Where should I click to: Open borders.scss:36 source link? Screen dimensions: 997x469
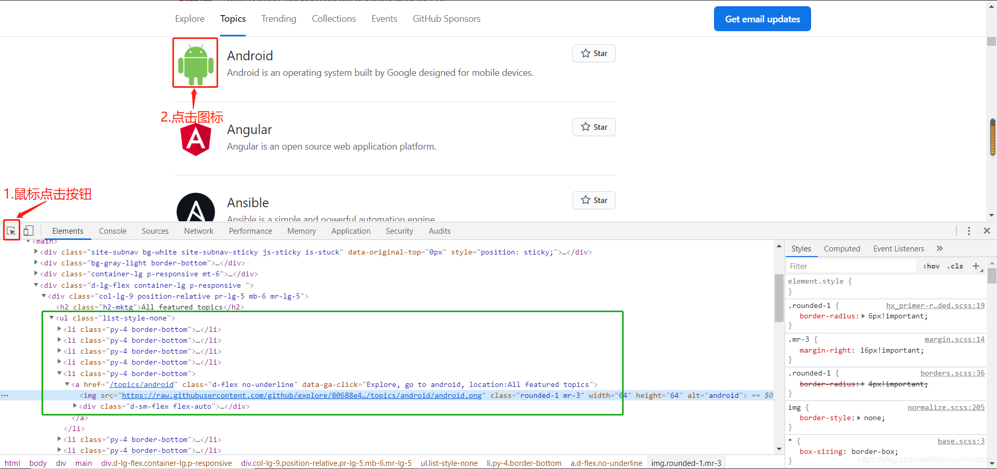point(952,373)
